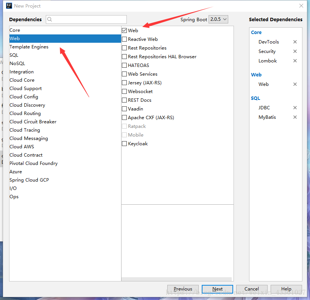Enable Rest Repositories HAL Browser

pos(125,56)
